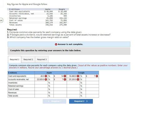This screenshot has width=148, height=120.
Task: Click the $ millions header in answer table
Action: click(21, 73)
